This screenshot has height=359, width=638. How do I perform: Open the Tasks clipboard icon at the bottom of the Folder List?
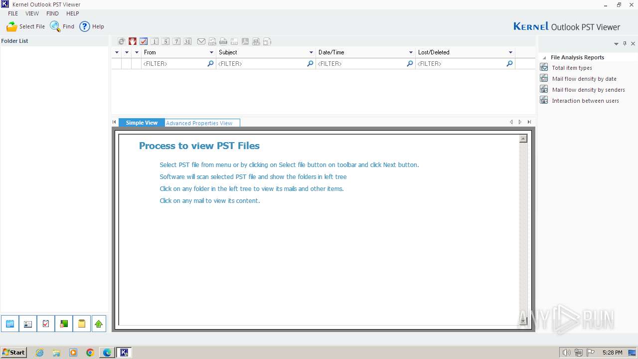pyautogui.click(x=46, y=324)
